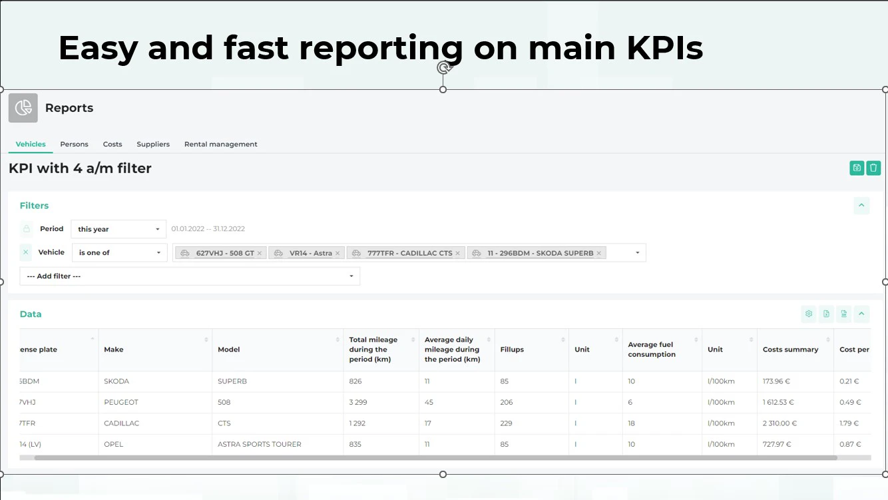Collapse the Filters section
The height and width of the screenshot is (500, 888).
pos(861,205)
